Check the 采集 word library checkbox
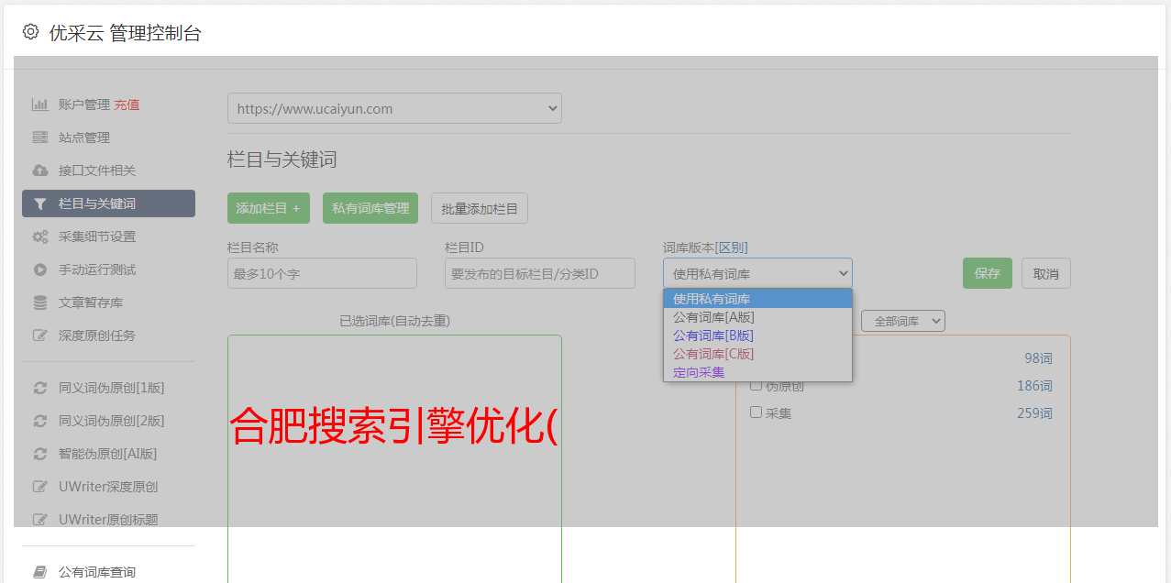 [757, 412]
